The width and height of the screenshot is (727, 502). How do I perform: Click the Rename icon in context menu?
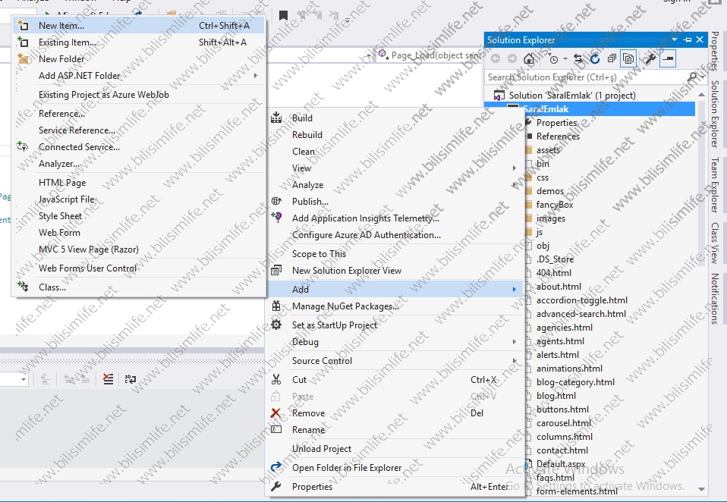pos(276,429)
